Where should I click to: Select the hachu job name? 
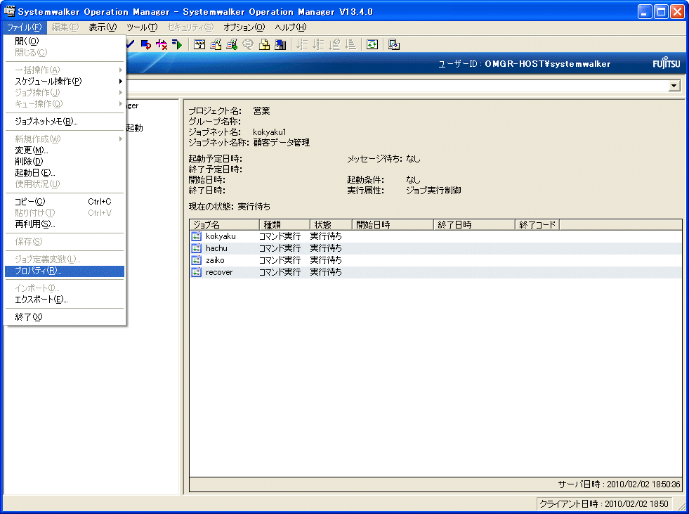tap(216, 248)
